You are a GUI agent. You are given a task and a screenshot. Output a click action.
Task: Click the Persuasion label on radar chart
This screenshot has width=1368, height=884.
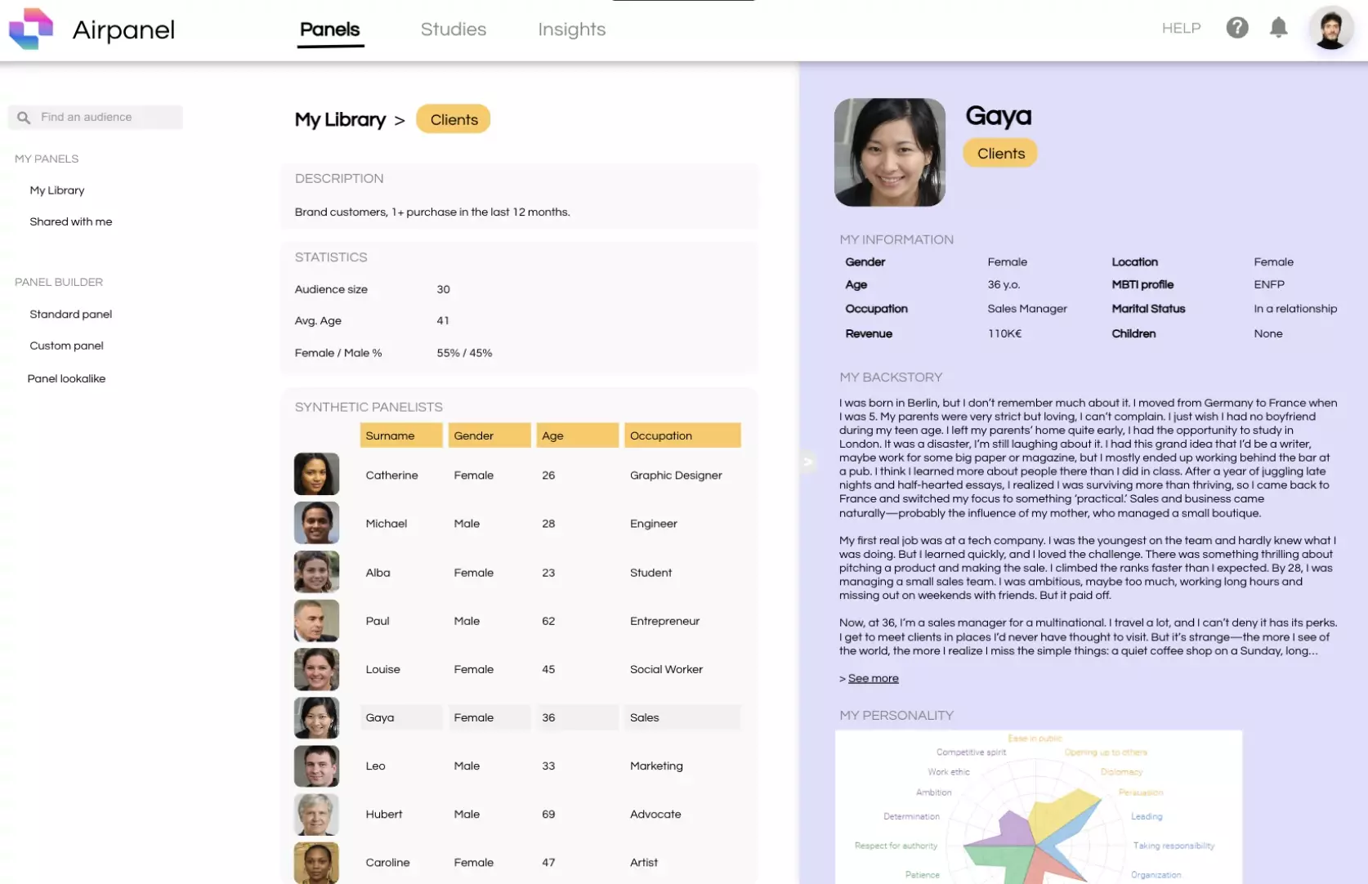click(x=1140, y=792)
